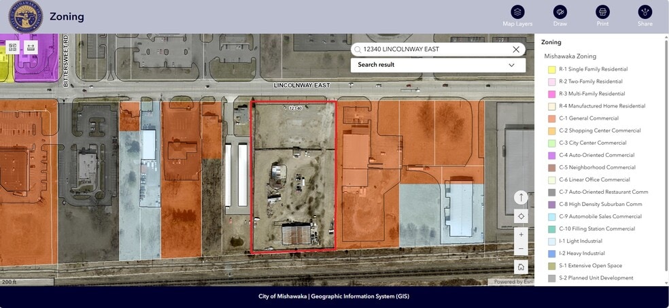This screenshot has width=669, height=308.
Task: Expand the Search result dropdown
Action: [x=511, y=65]
